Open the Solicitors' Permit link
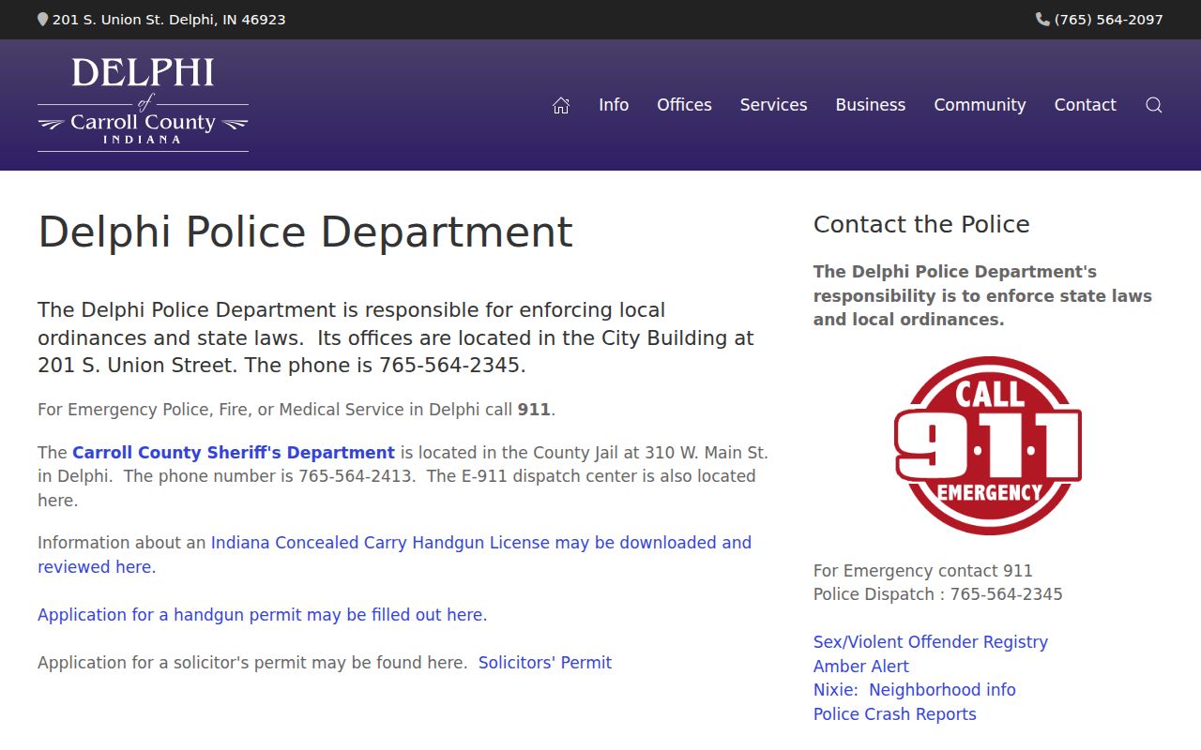This screenshot has width=1201, height=750. point(545,663)
